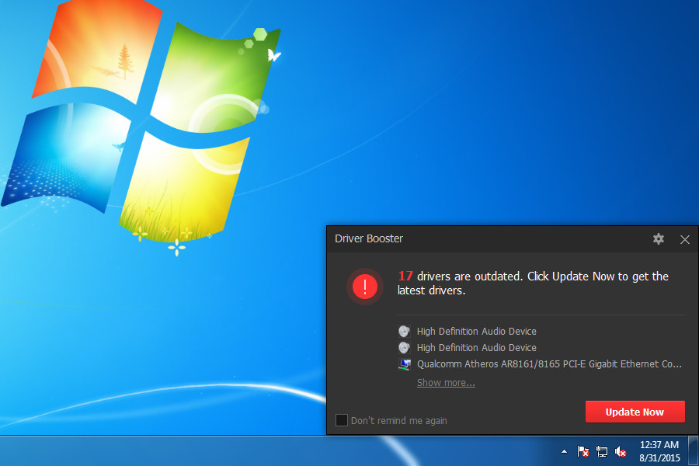
Task: Click the red 17 drivers count
Action: (402, 276)
